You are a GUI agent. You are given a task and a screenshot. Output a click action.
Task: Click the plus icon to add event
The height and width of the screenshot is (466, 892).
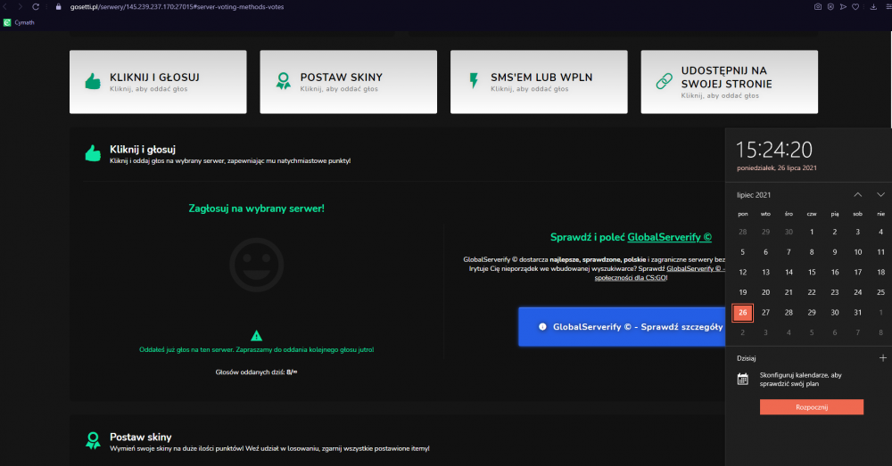[882, 358]
